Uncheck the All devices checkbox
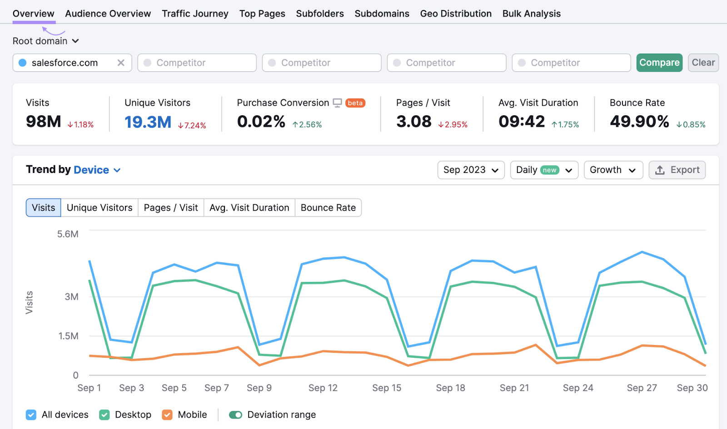 31,414
